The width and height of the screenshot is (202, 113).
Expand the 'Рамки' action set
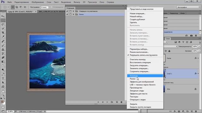point(74,14)
